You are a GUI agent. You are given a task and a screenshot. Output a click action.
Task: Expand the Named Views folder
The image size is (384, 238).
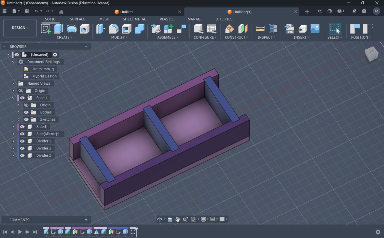click(x=13, y=83)
